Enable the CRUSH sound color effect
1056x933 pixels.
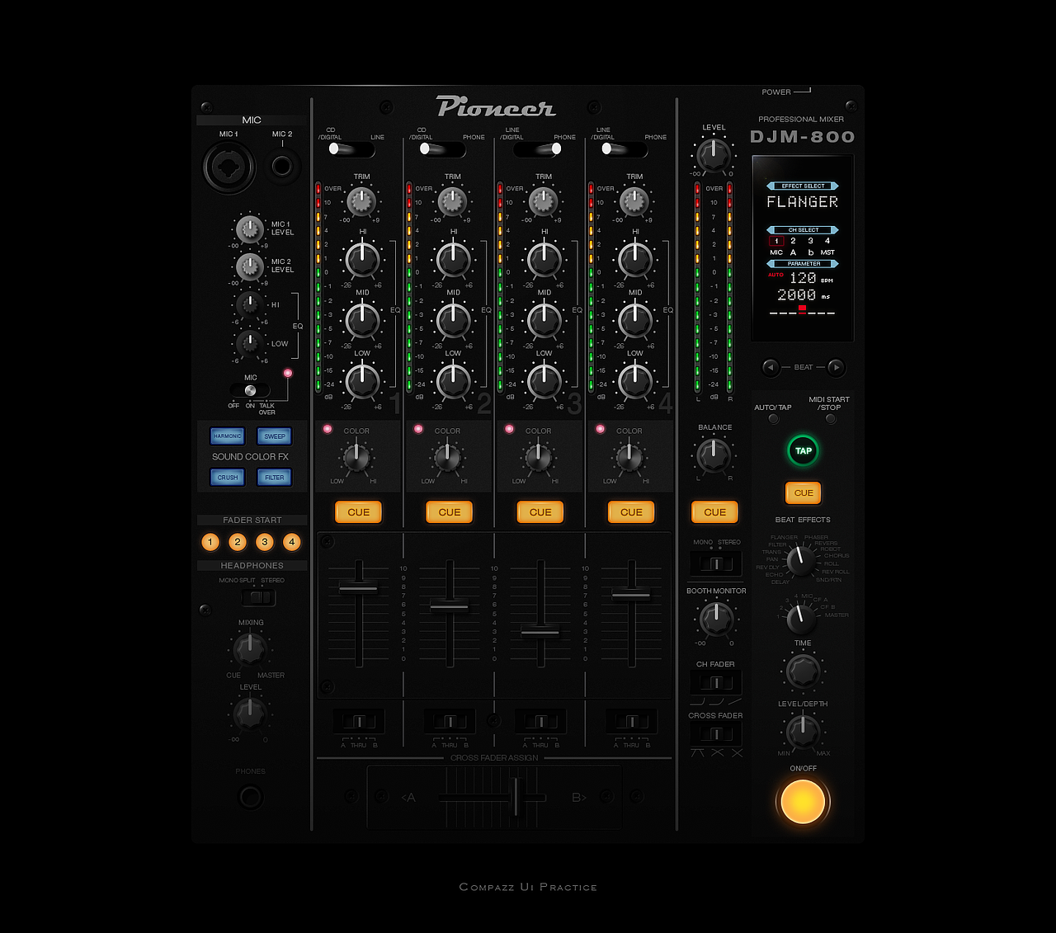[228, 477]
